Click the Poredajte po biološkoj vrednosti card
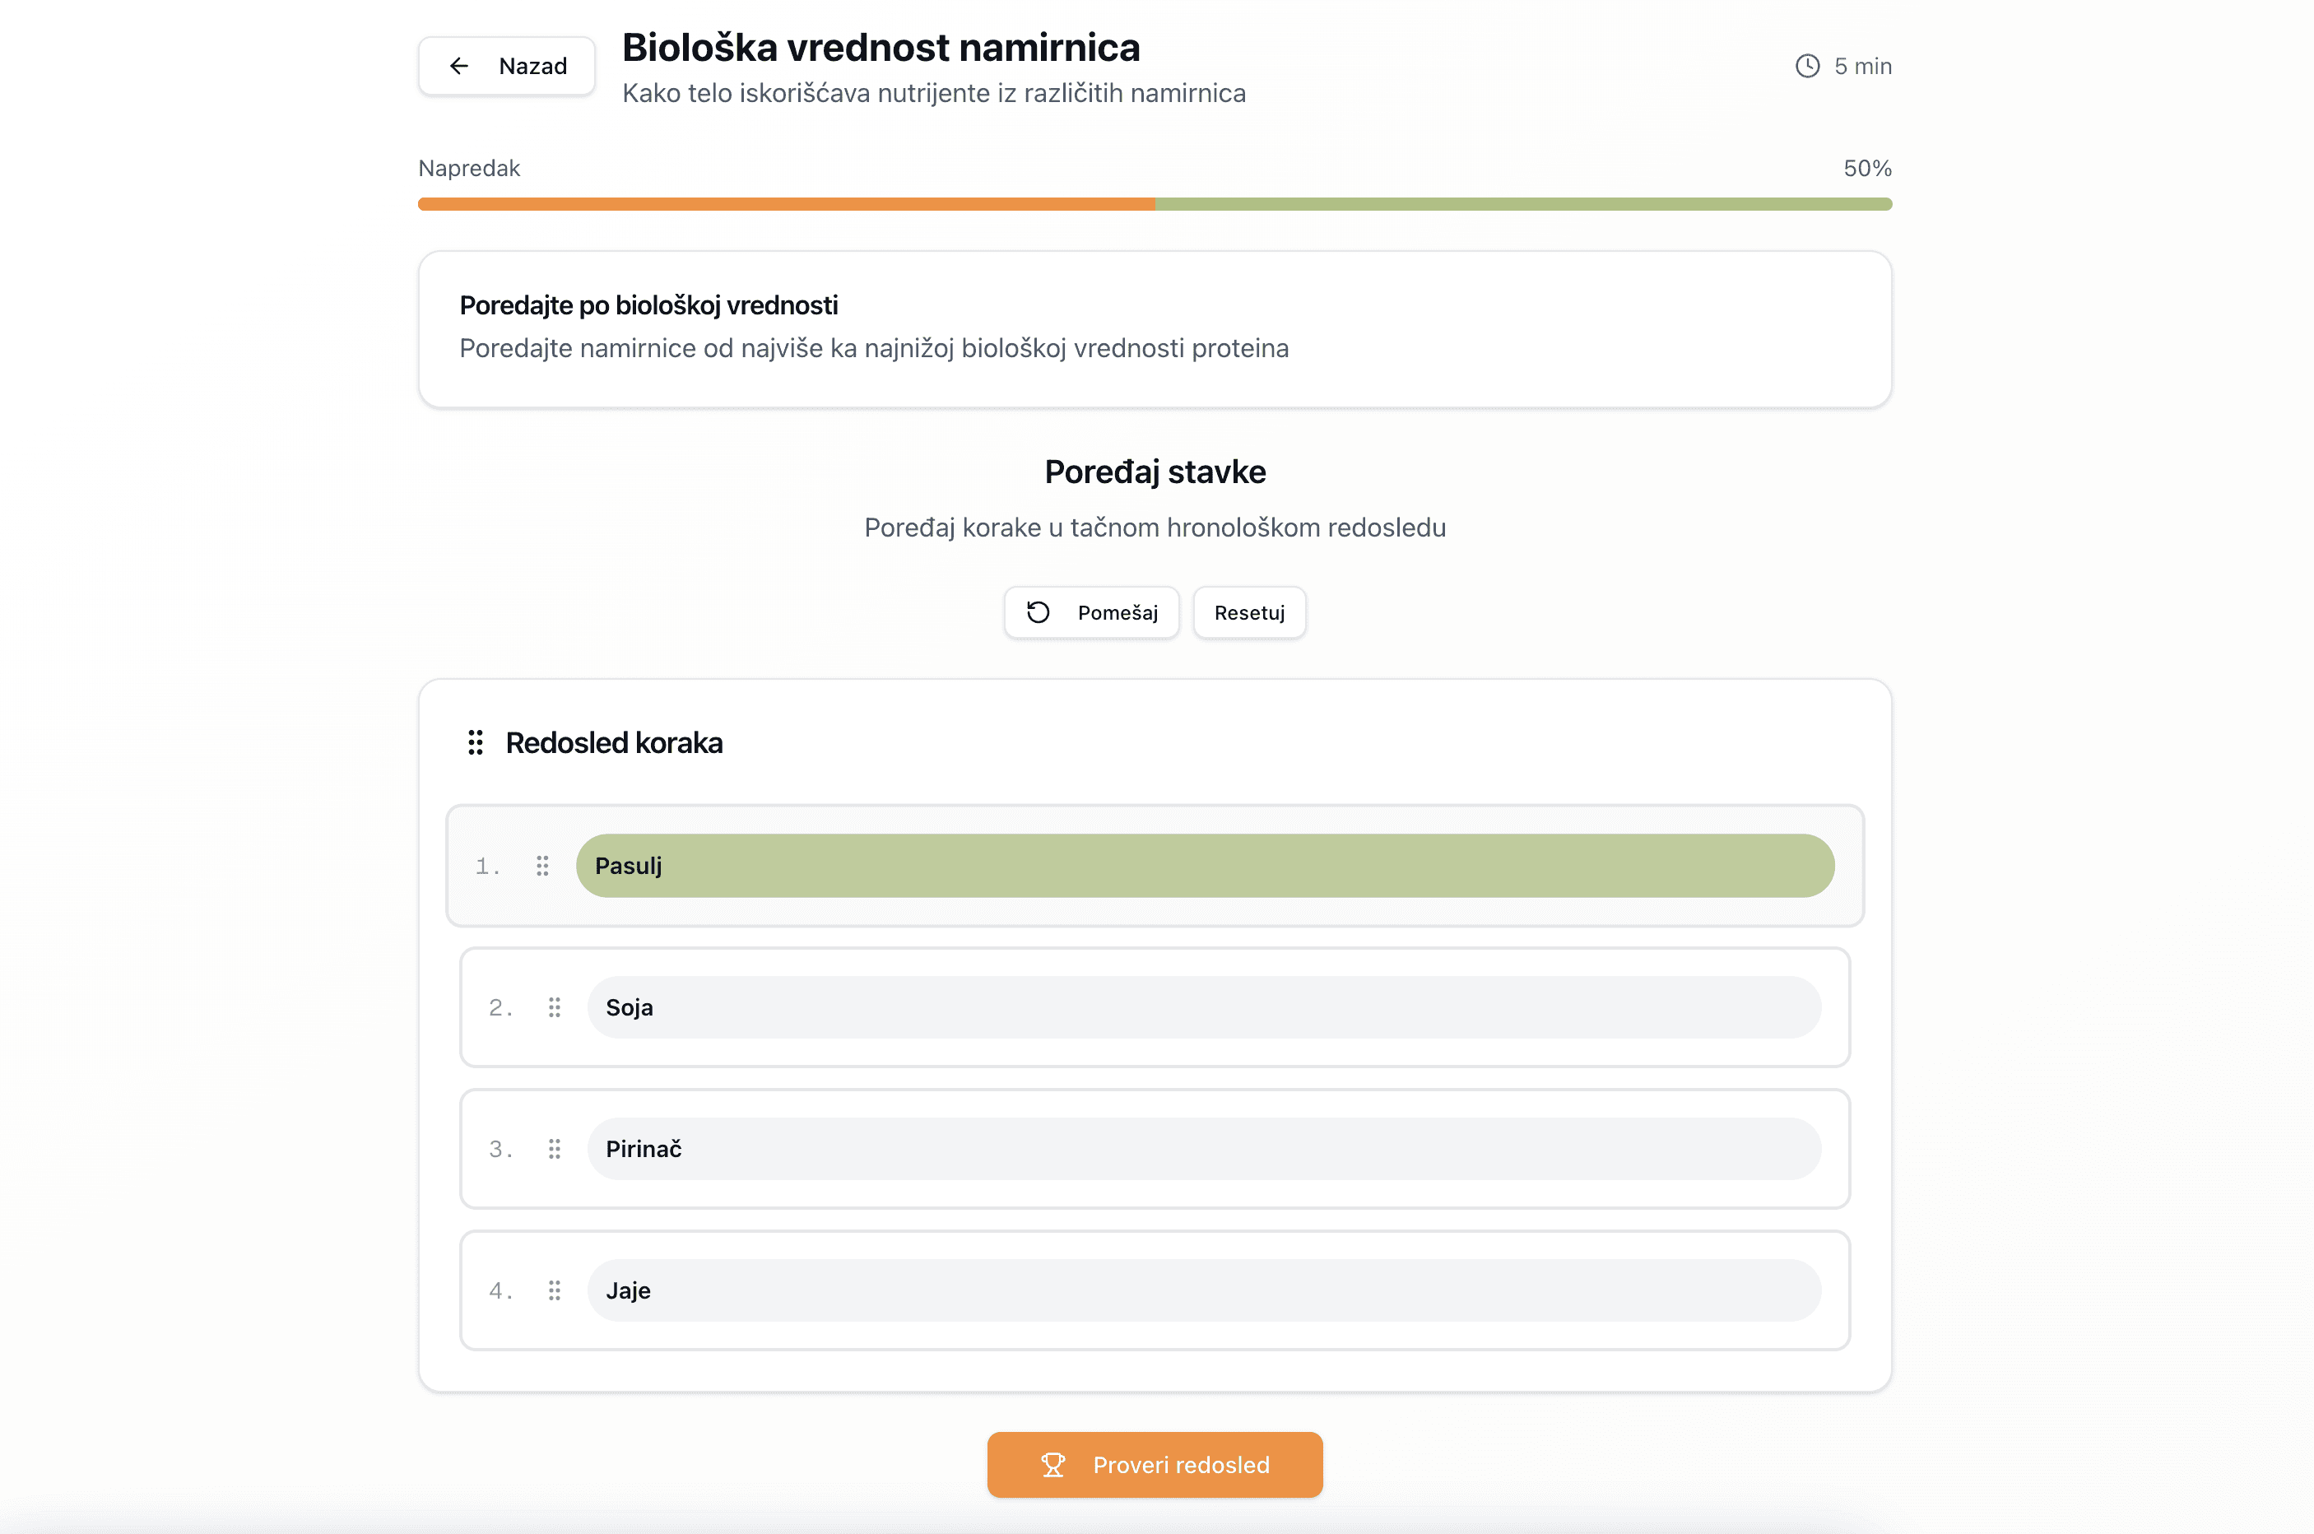The width and height of the screenshot is (2314, 1534). coord(1155,328)
